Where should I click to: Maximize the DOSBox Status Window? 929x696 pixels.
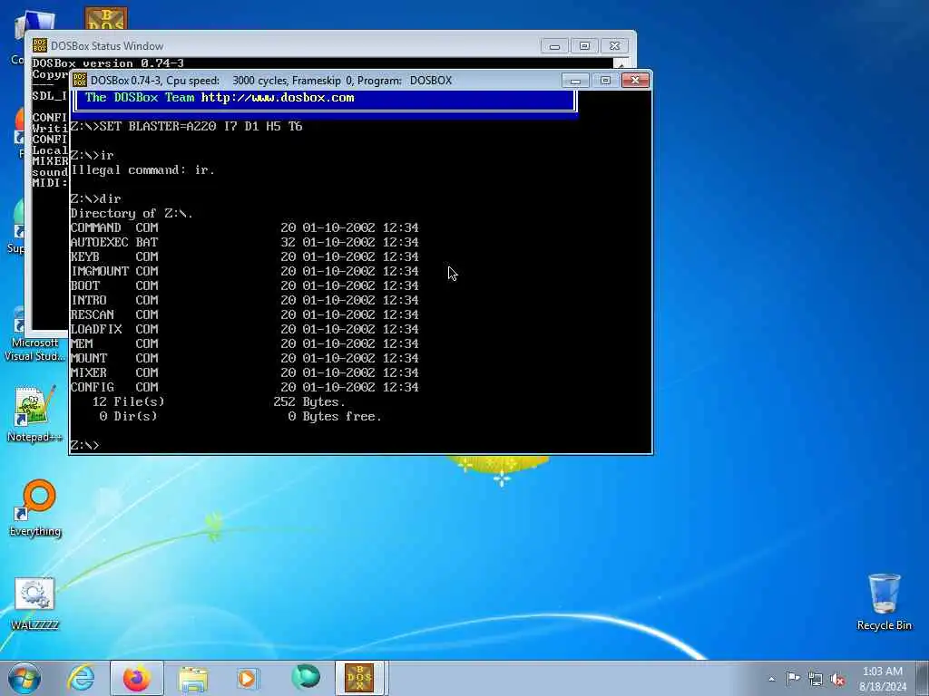click(x=584, y=45)
